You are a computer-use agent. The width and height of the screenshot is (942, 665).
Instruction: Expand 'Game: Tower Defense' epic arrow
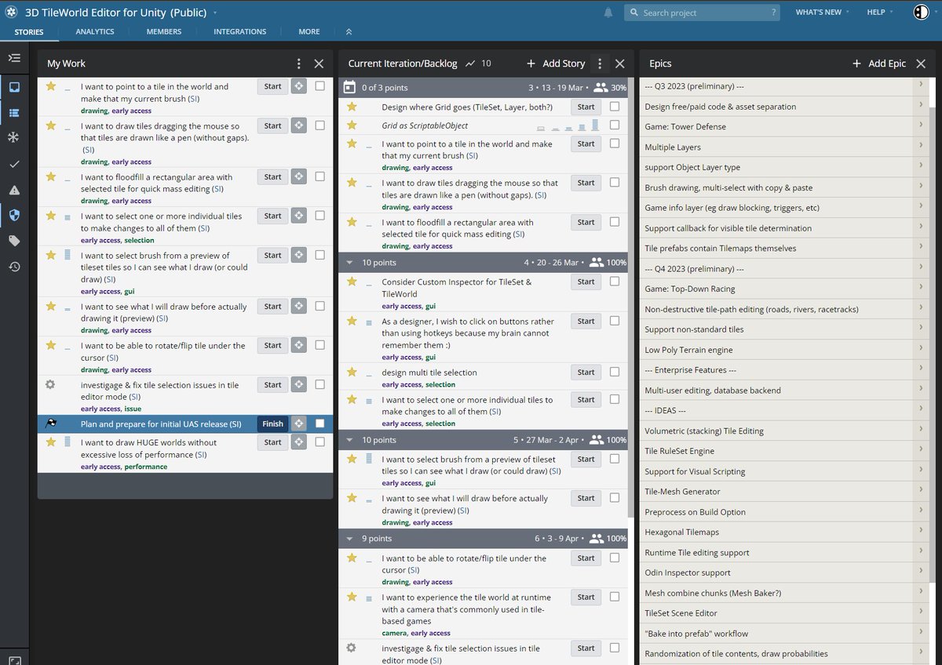point(921,126)
